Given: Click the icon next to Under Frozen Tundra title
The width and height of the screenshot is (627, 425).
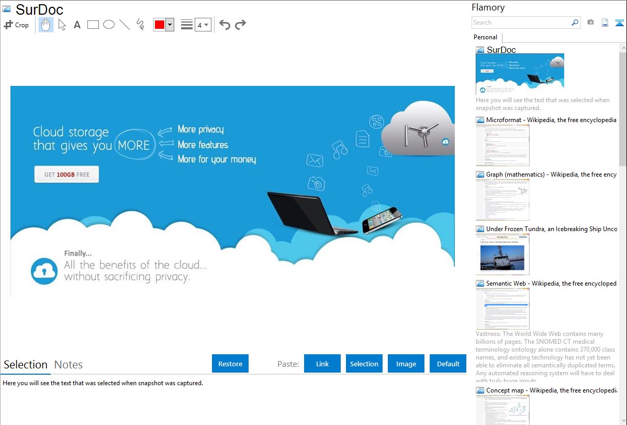Looking at the screenshot, I should (x=480, y=229).
